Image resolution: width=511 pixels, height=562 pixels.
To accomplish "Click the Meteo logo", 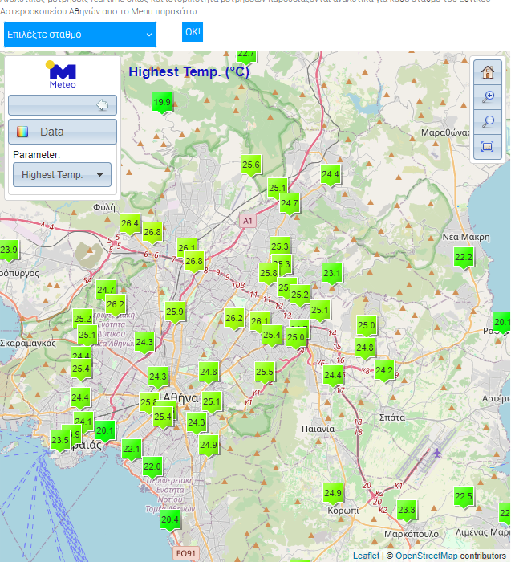I will pos(62,74).
